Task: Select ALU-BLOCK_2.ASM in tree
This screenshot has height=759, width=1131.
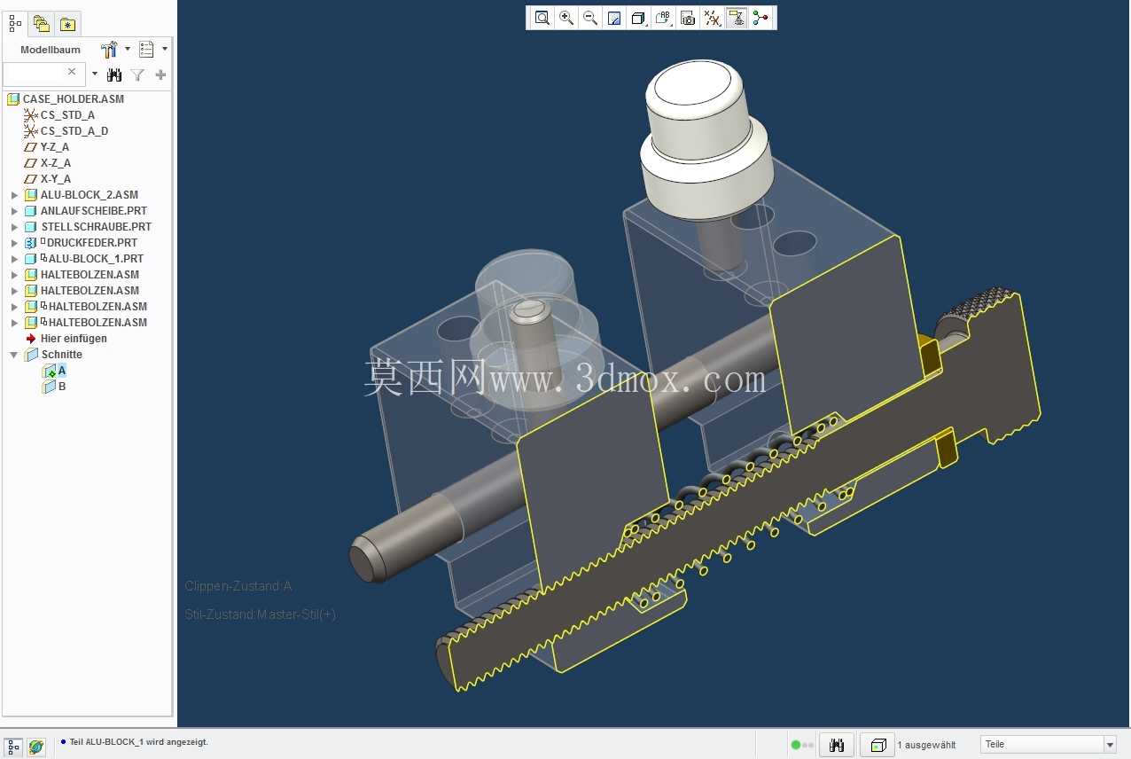Action: [x=90, y=195]
